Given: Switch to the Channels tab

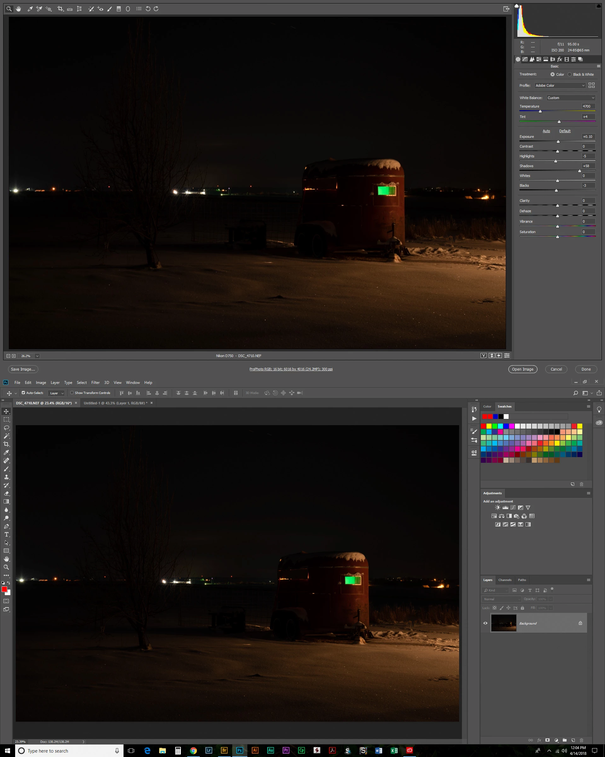Looking at the screenshot, I should click(505, 580).
